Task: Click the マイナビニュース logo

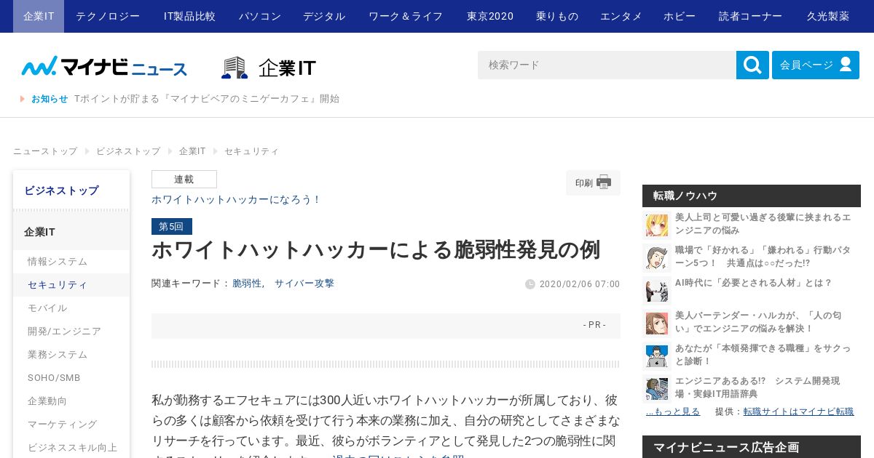Action: pos(104,67)
